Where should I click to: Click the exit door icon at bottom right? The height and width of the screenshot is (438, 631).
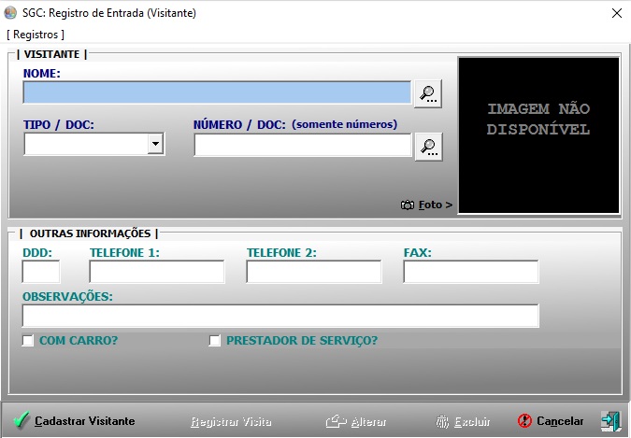pos(609,420)
